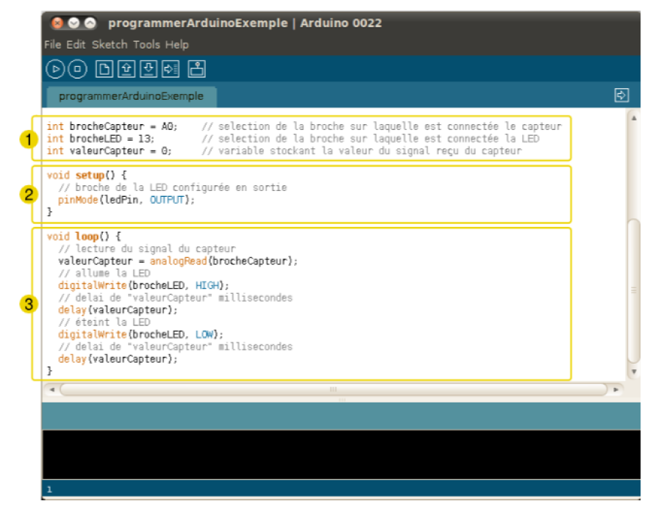Open the tab menu arrow button
Screen dimensions: 661x509
click(x=621, y=95)
